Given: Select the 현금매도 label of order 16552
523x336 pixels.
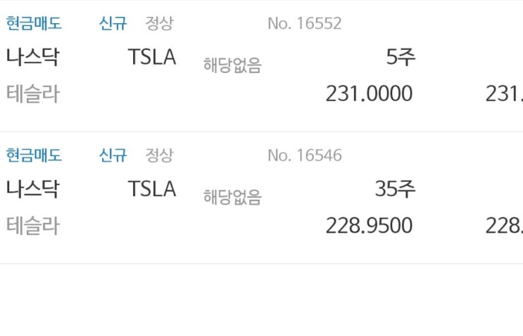Looking at the screenshot, I should 34,23.
